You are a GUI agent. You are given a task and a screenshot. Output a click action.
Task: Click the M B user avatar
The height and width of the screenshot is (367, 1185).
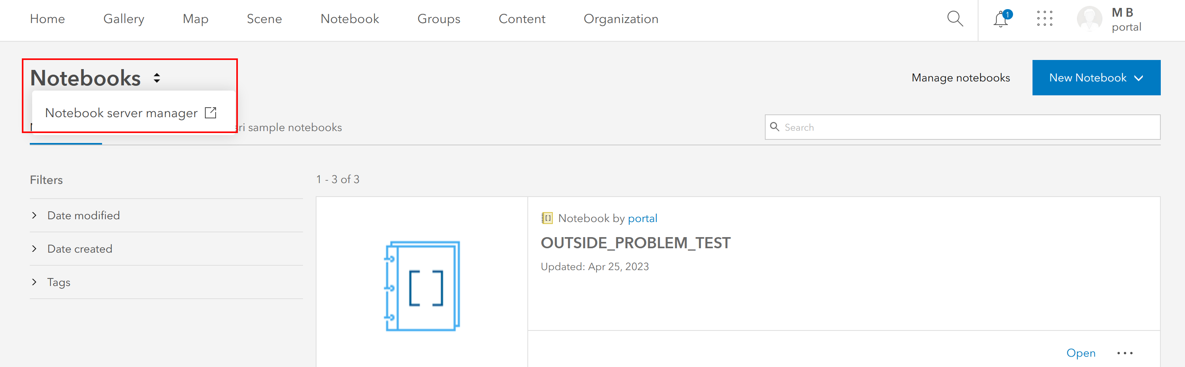click(x=1089, y=19)
